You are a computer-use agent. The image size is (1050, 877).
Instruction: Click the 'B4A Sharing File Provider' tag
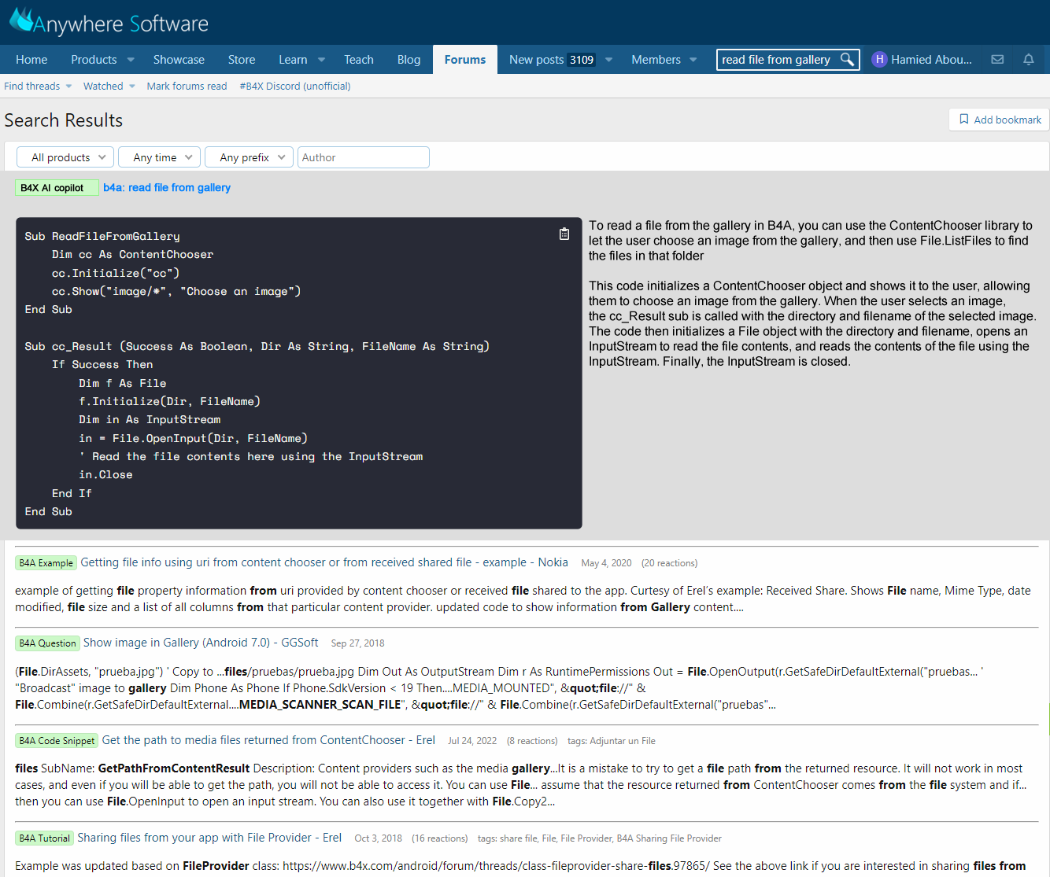click(669, 838)
